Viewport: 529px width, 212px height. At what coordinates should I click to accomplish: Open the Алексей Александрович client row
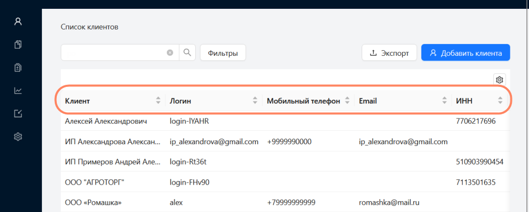106,122
